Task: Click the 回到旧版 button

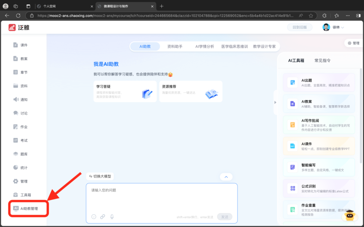Action: [300, 28]
